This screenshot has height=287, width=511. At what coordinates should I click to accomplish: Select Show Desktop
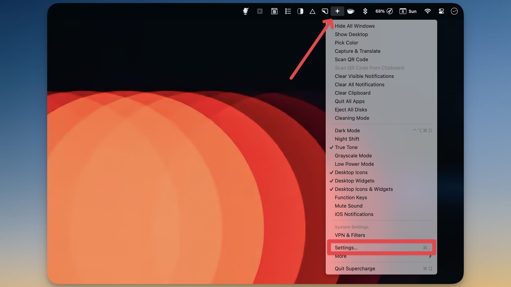[x=381, y=34]
